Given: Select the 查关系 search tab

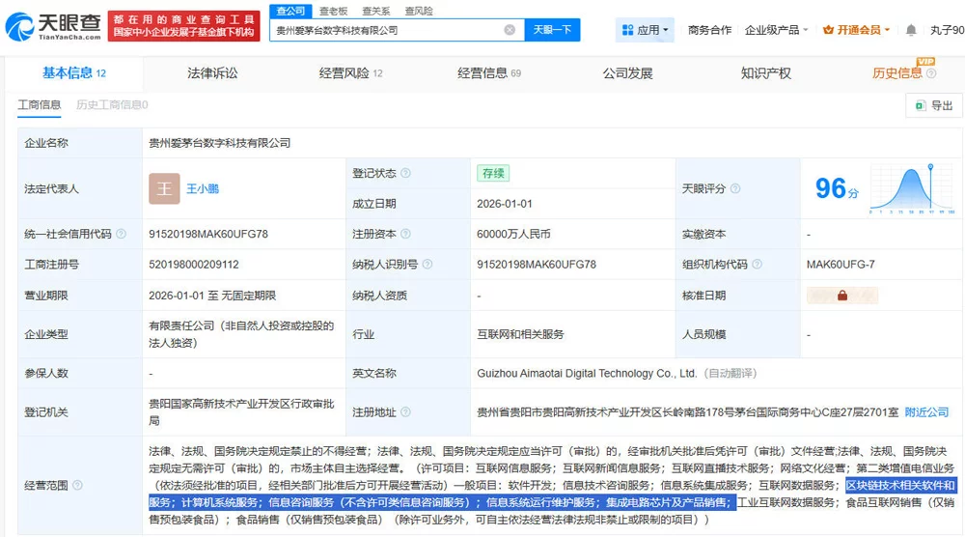Looking at the screenshot, I should coord(376,11).
